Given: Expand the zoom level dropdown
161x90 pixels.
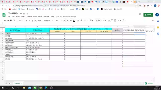Looking at the screenshot, I should pyautogui.click(x=21, y=20).
